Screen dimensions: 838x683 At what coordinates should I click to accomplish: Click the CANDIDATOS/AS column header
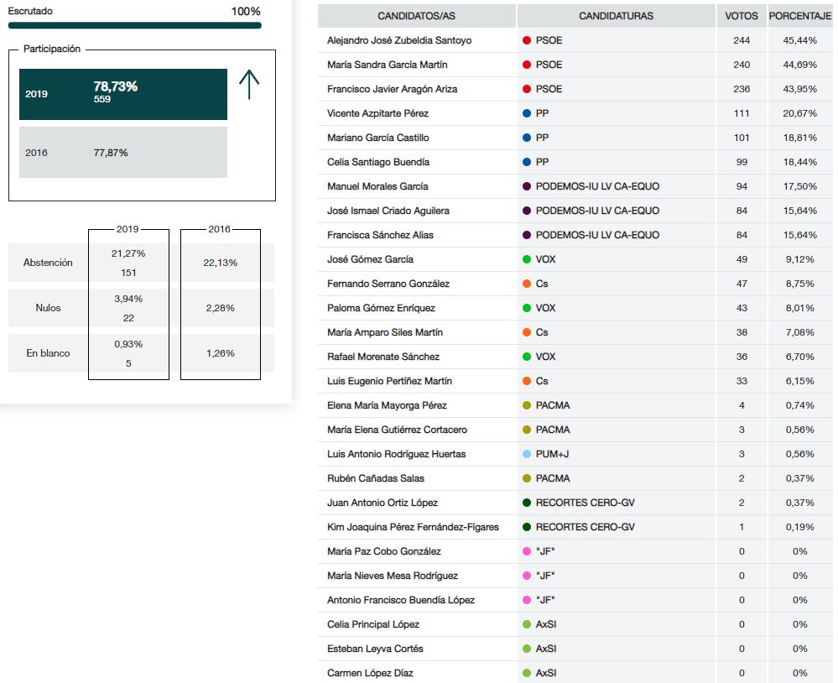(417, 16)
